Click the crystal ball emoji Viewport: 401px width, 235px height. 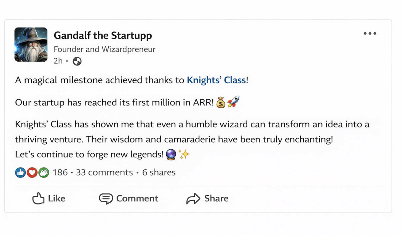click(x=171, y=154)
